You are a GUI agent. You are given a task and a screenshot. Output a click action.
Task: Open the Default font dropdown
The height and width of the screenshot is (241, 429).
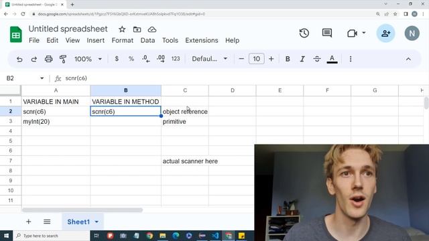(210, 59)
